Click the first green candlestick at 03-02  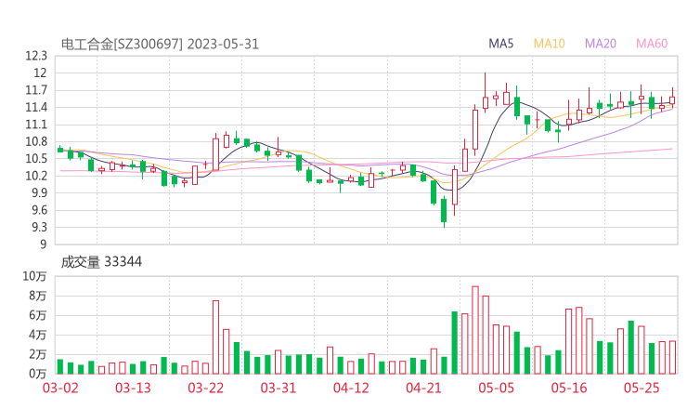[60, 150]
